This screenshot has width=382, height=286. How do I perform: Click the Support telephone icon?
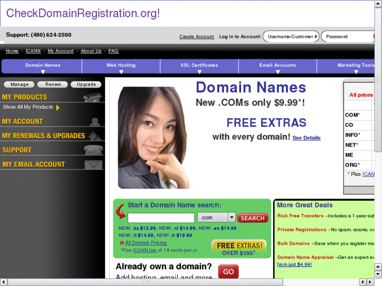click(94, 150)
